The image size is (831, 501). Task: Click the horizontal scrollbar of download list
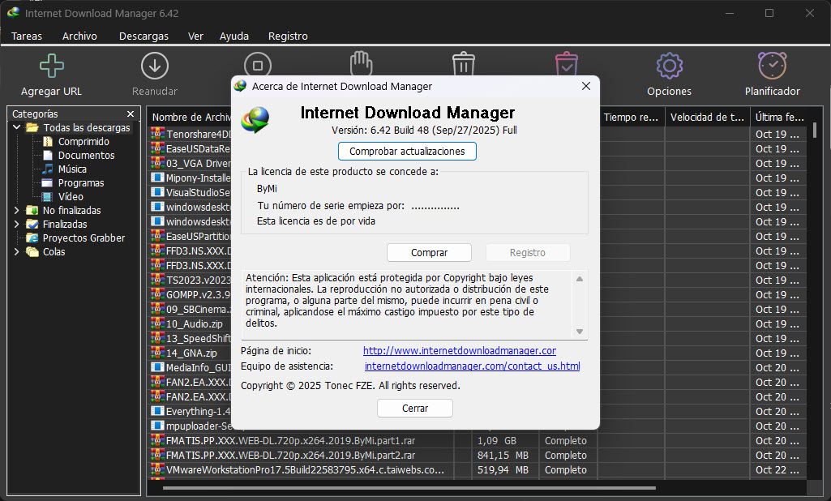click(409, 488)
